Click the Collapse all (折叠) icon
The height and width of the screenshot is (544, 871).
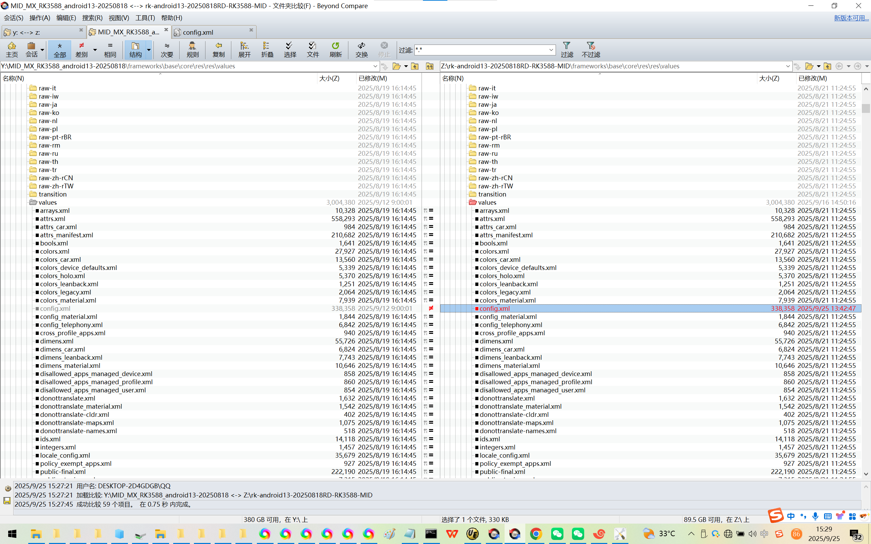267,49
